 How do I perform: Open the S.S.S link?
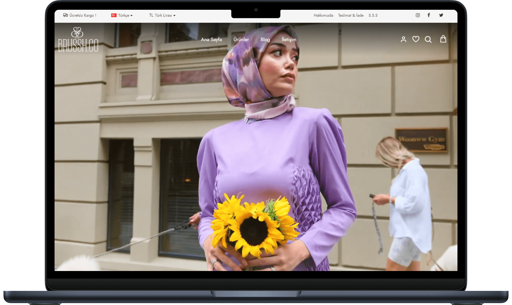click(x=373, y=15)
